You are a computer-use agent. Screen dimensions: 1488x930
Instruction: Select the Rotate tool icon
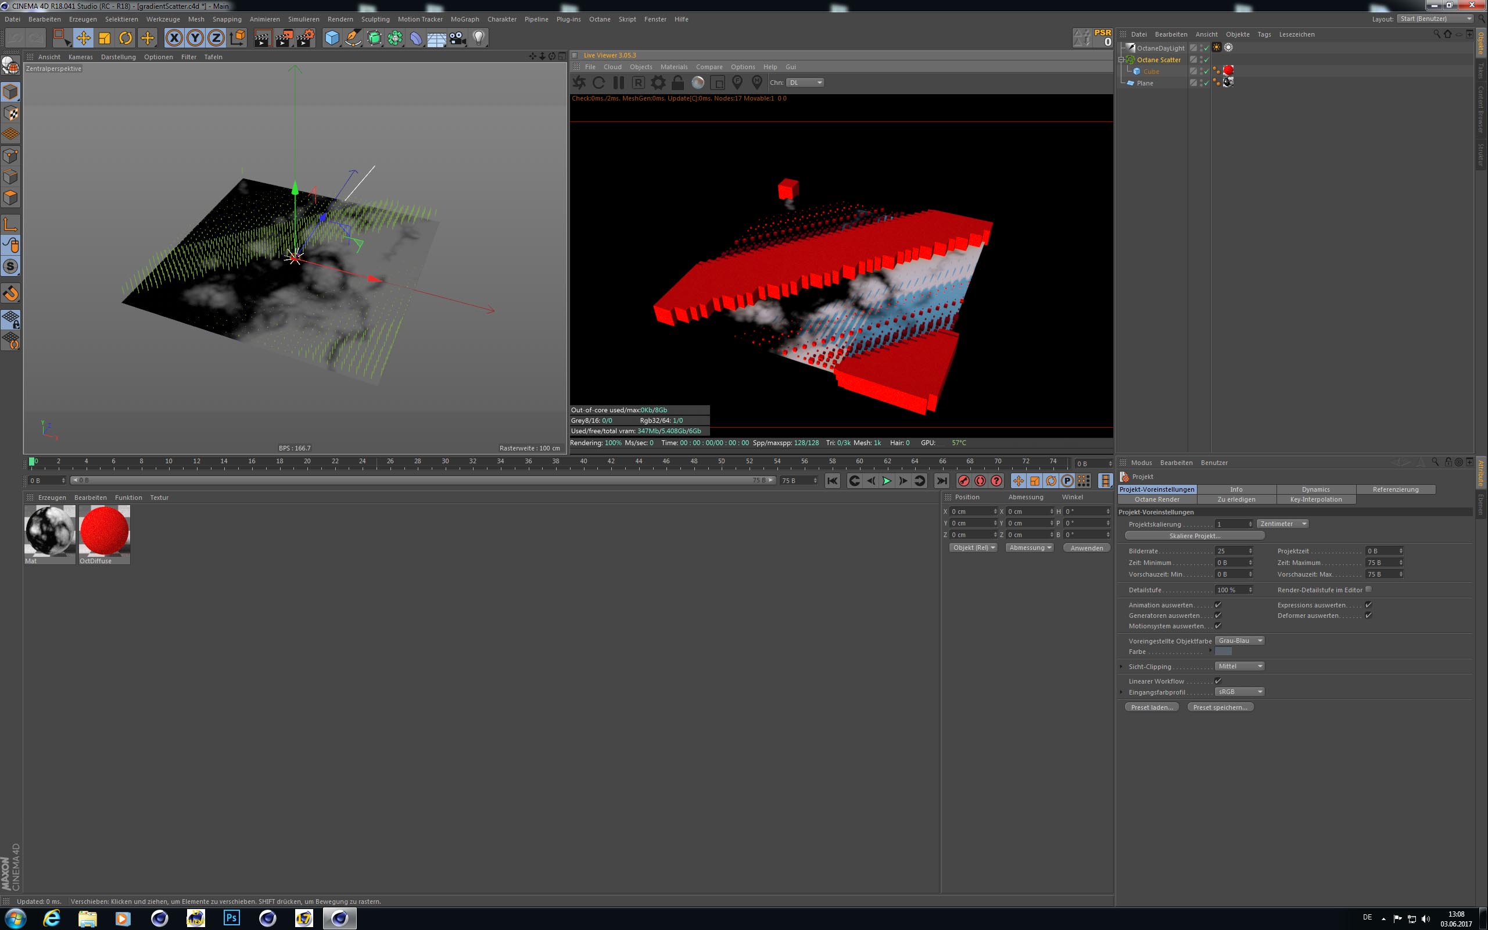[x=126, y=38]
